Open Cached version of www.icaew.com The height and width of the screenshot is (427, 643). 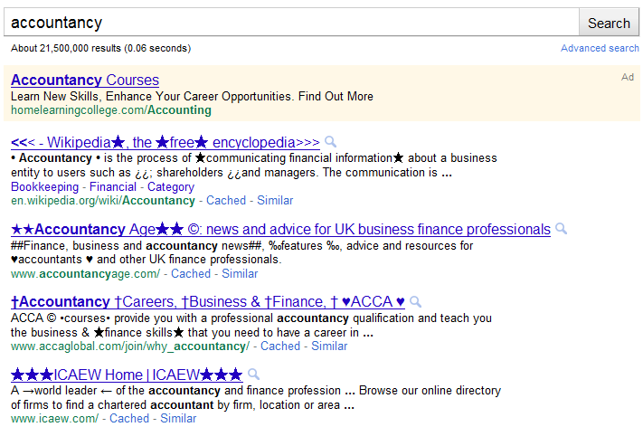(129, 419)
